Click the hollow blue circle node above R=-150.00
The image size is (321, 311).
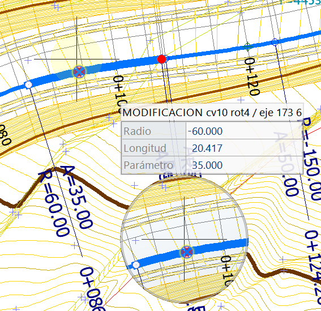coord(275,42)
